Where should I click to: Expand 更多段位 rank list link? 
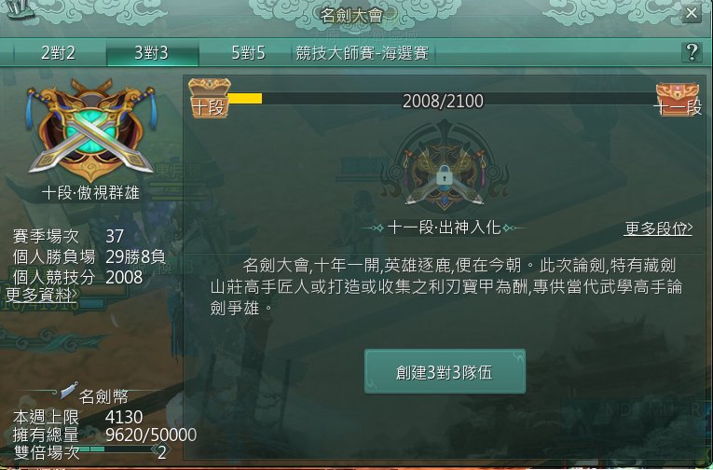658,228
